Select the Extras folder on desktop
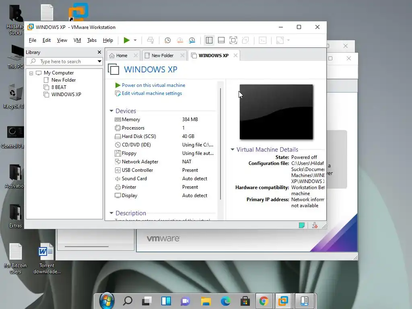This screenshot has height=309, width=412. click(x=15, y=216)
